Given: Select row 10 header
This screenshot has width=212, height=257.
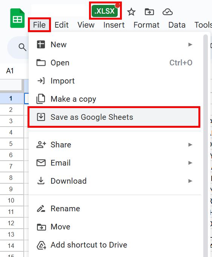Looking at the screenshot, I should [11, 200].
